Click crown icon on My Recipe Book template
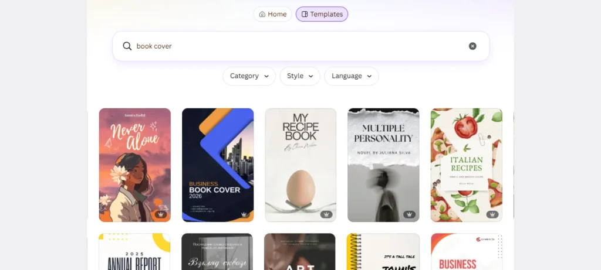601x270 pixels. [x=326, y=214]
